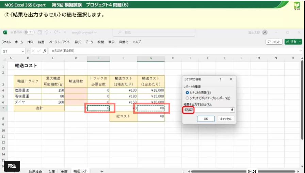Click the Excel app icon in title bar
The image size is (305, 173).
coord(5,32)
